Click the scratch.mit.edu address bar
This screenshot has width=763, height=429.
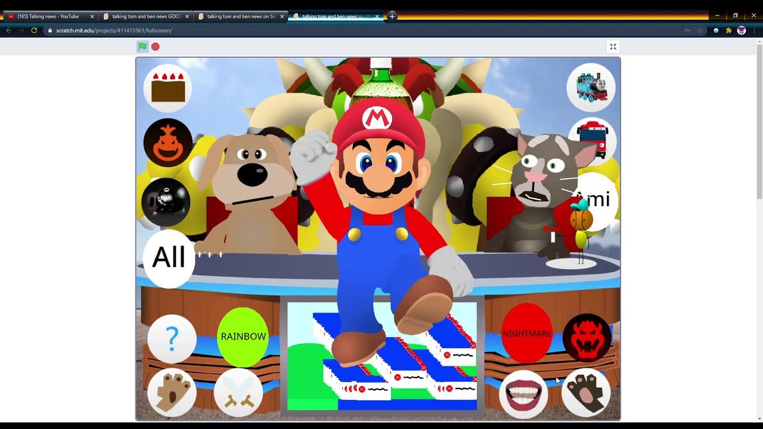tap(376, 30)
